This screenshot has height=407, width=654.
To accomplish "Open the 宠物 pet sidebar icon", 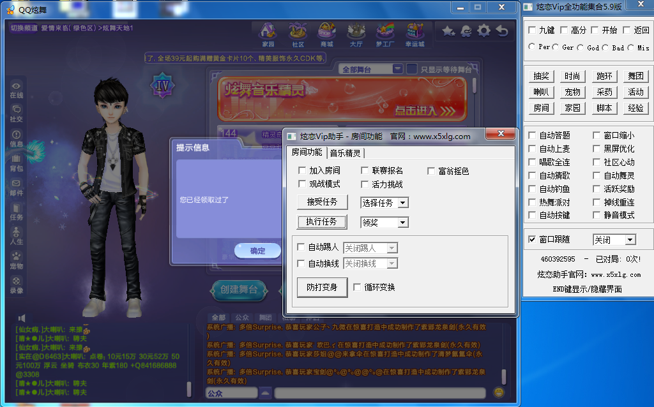I will pos(16,261).
